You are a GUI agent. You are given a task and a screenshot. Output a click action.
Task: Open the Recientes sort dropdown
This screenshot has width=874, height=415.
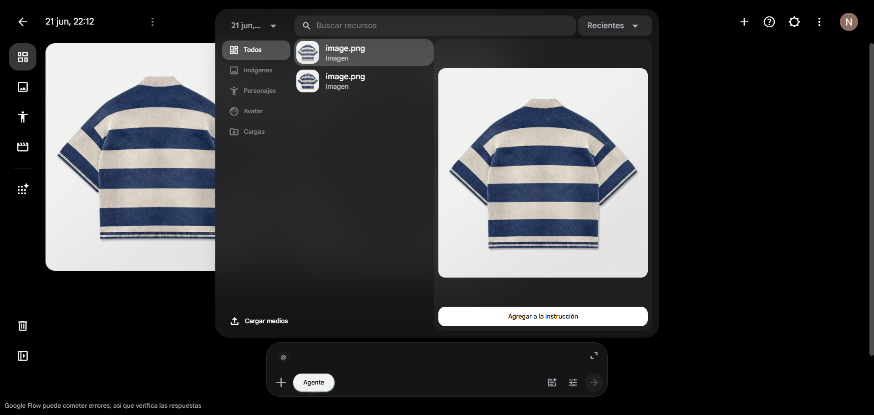pos(615,26)
